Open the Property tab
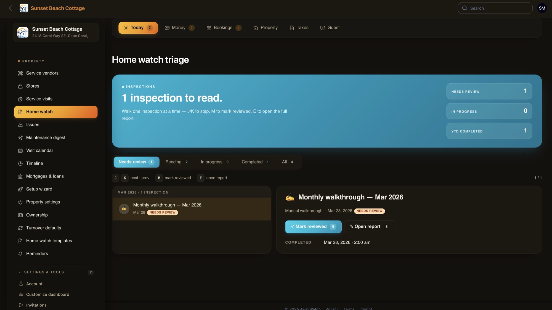This screenshot has width=552, height=310. (x=266, y=28)
